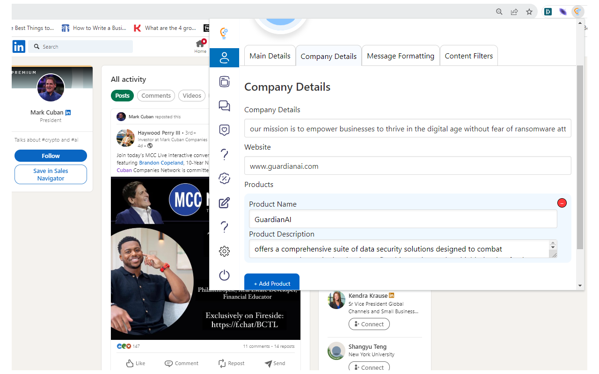Viewport: 599px width, 374px height.
Task: Click the '+ Add Product' button
Action: (x=271, y=283)
